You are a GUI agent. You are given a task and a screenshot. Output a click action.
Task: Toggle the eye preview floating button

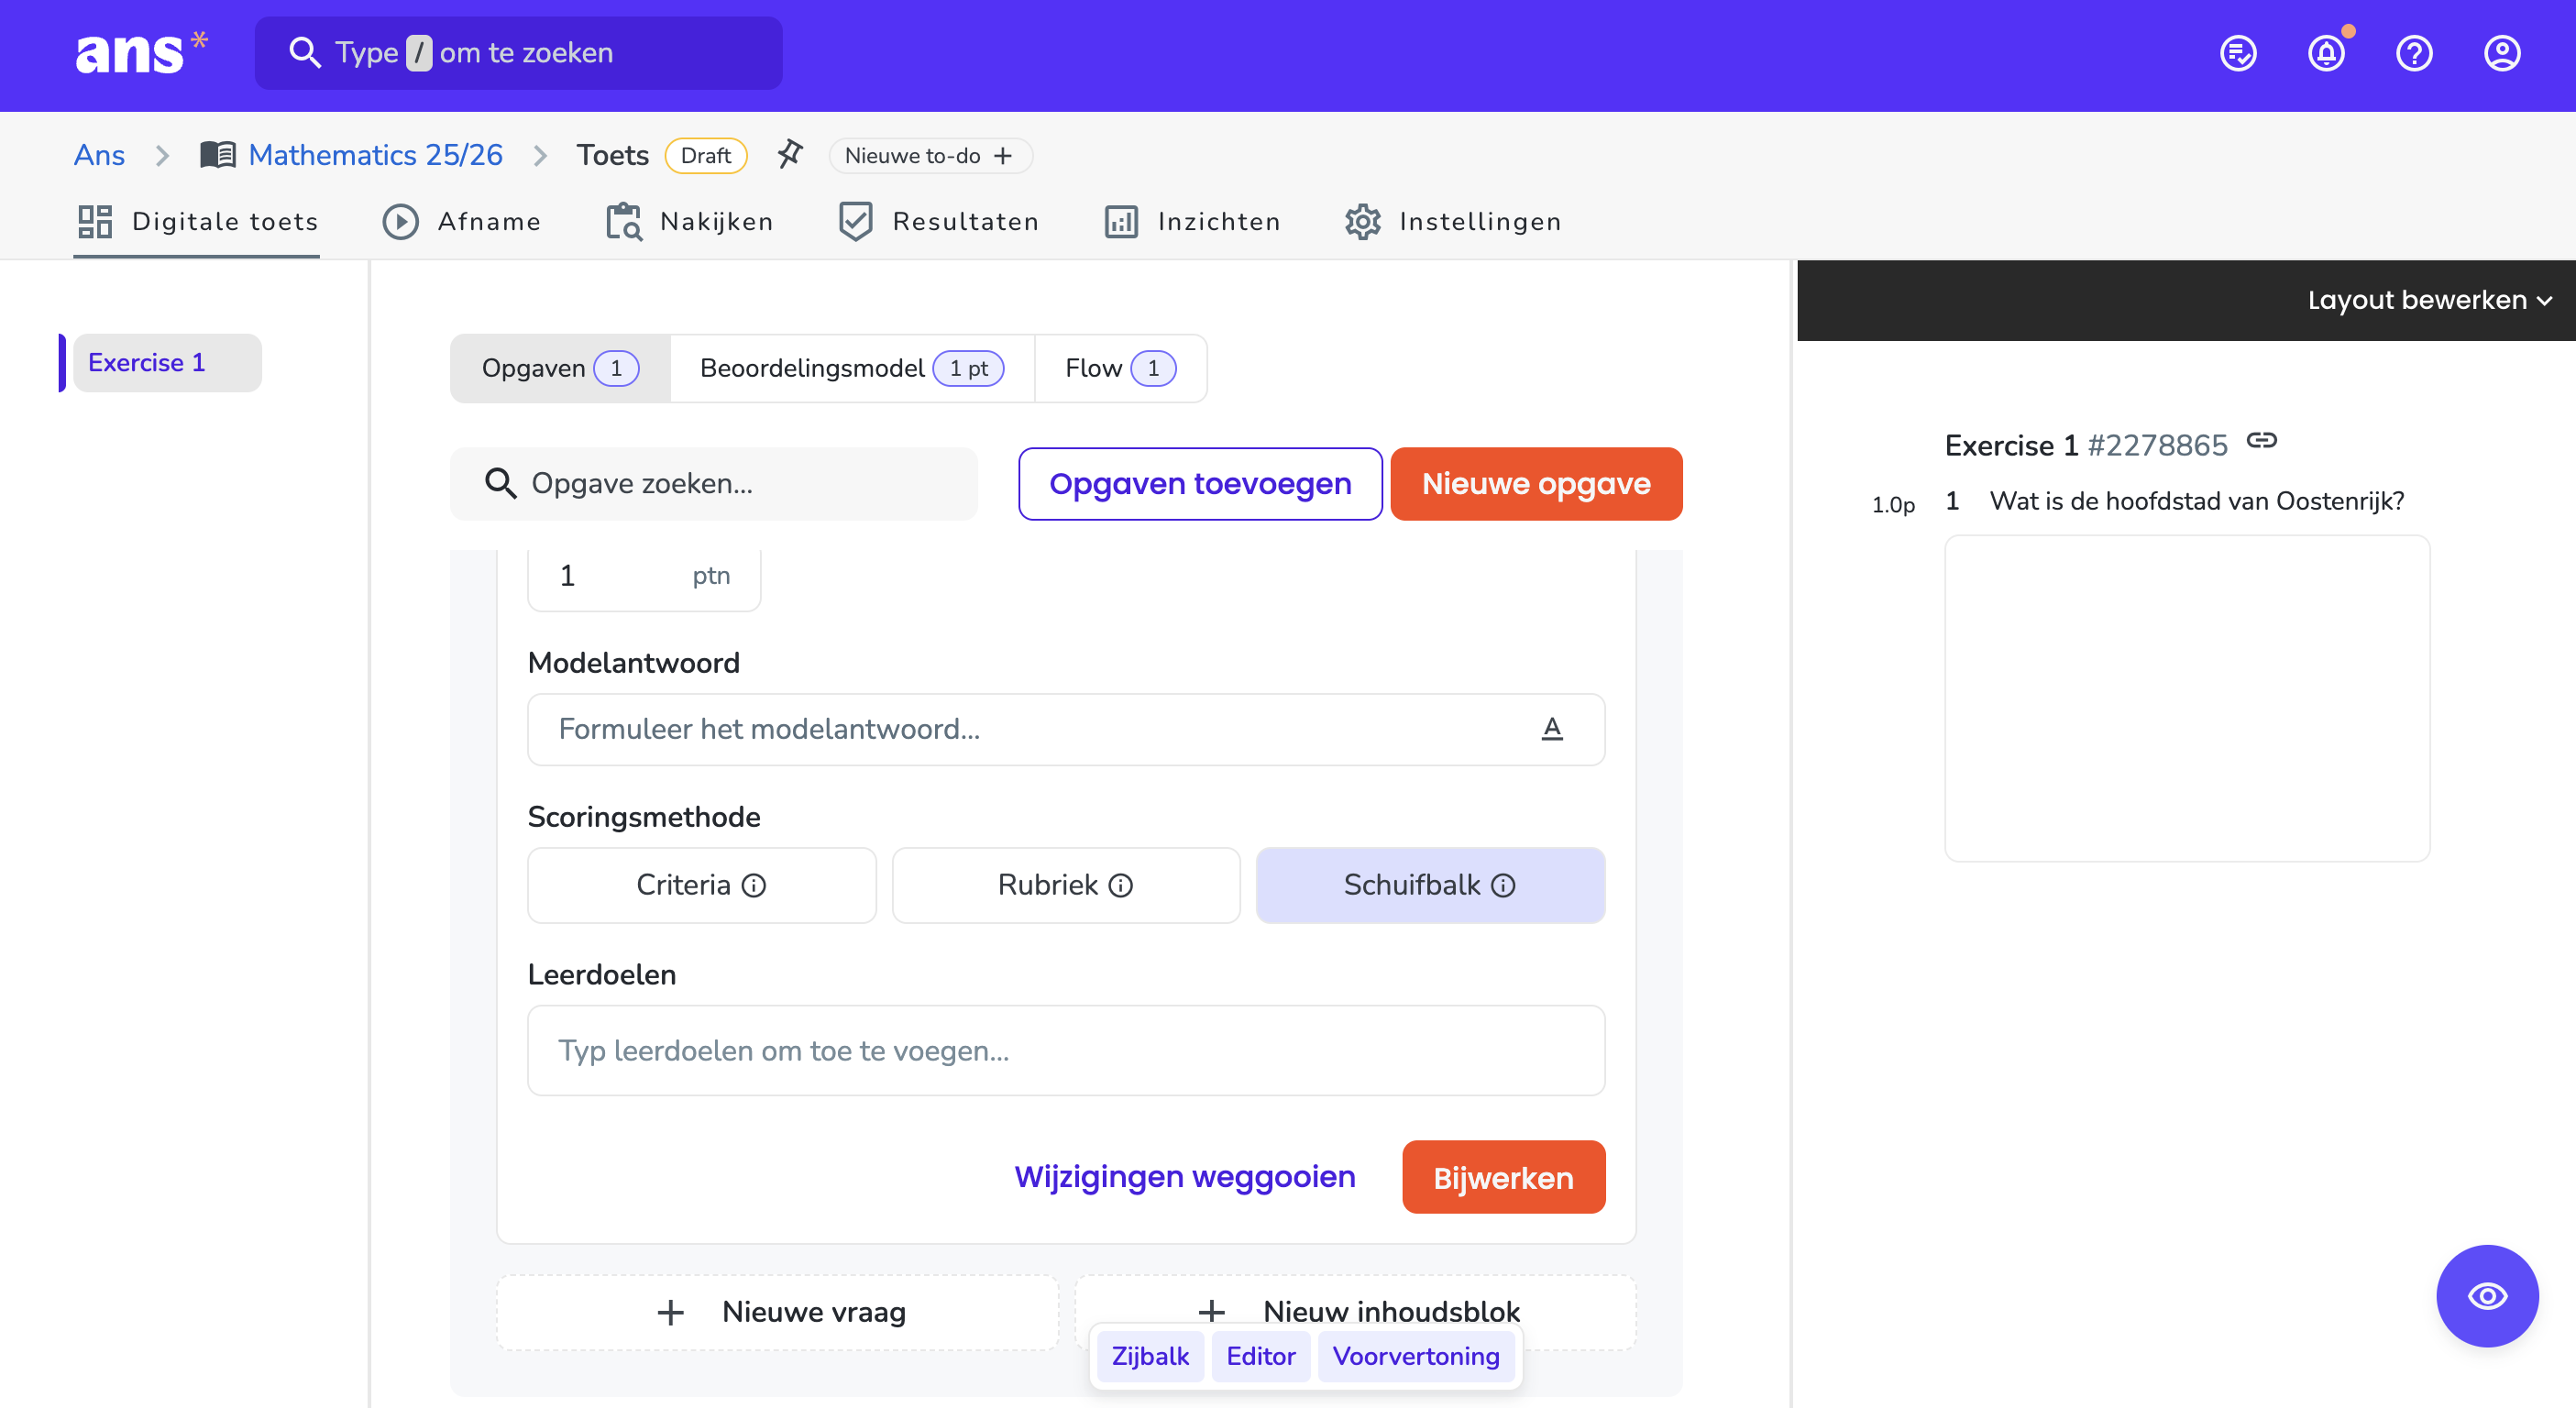pos(2486,1296)
